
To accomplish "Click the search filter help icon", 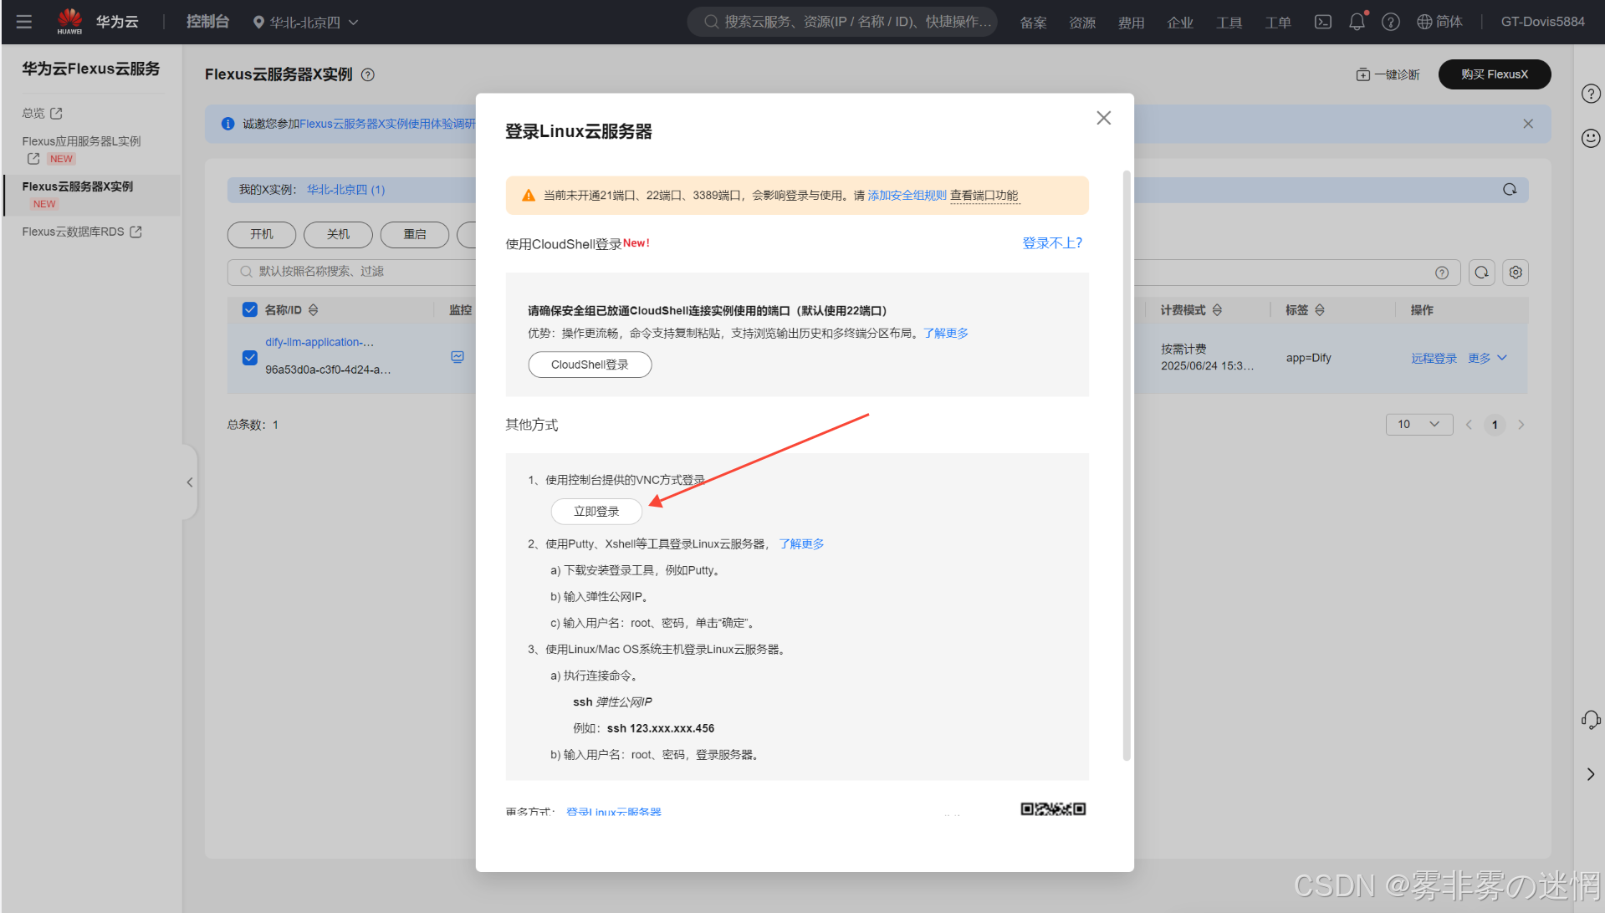I will (x=1441, y=273).
